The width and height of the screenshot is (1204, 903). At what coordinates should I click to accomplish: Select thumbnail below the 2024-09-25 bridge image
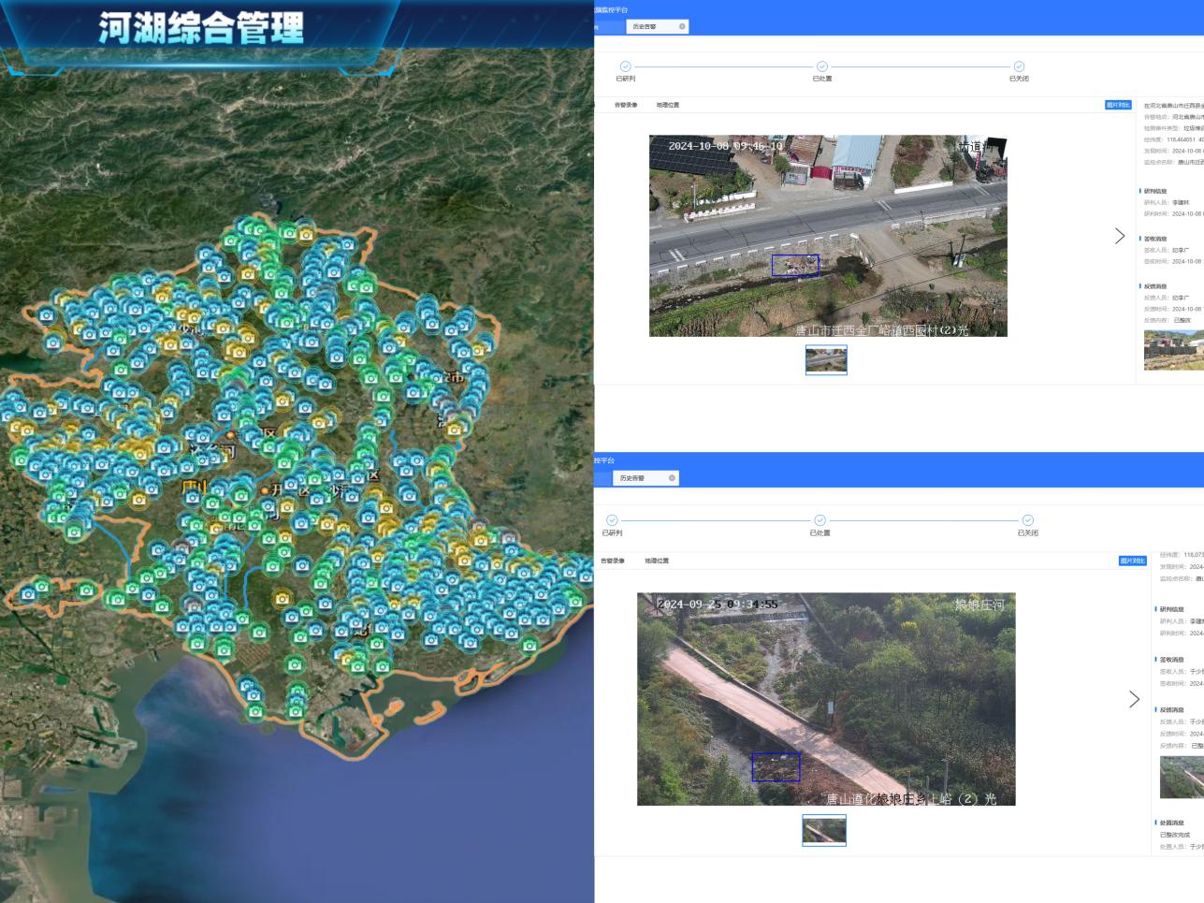click(x=824, y=830)
